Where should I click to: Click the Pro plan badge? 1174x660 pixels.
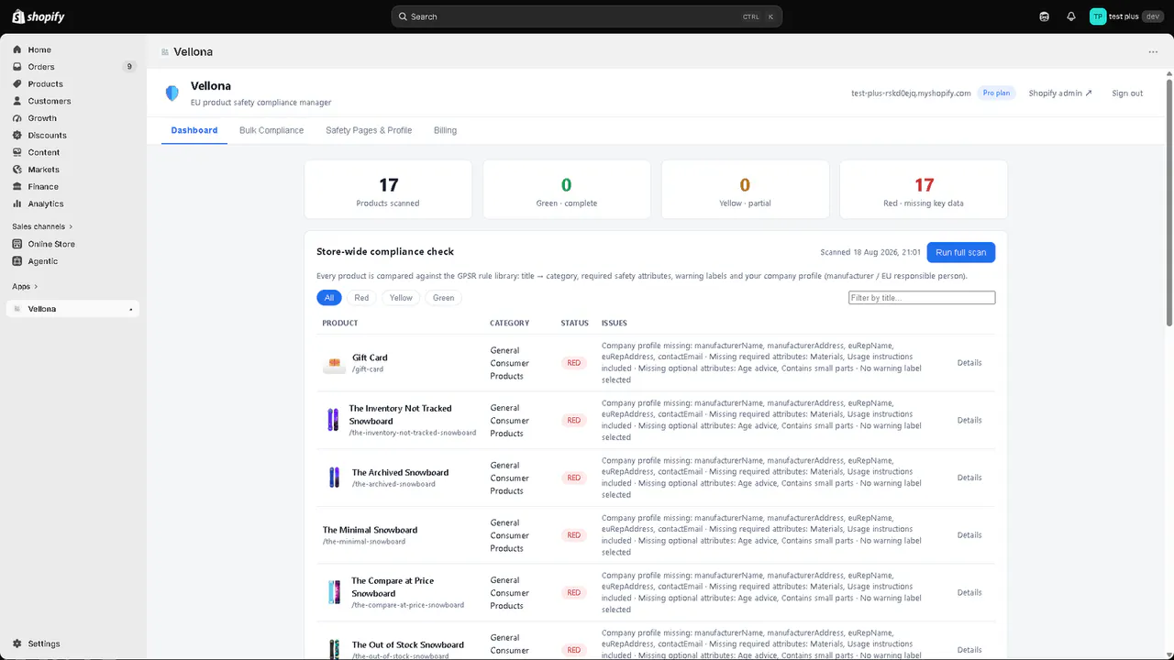pyautogui.click(x=996, y=93)
